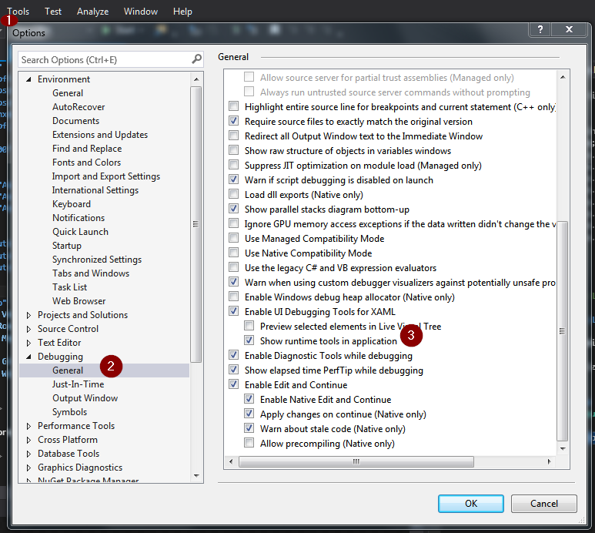Toggle Enable Diagnostic Tools while debugging

coord(233,355)
